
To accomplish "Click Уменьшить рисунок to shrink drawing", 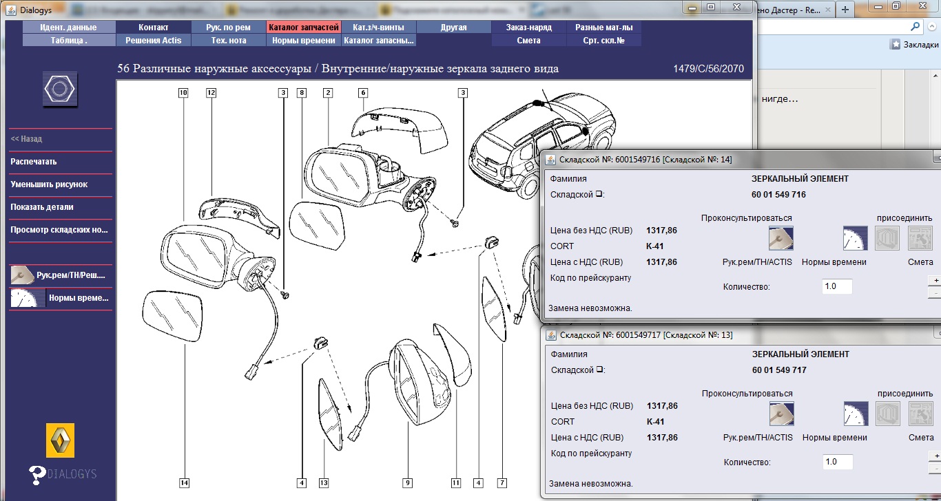I will pyautogui.click(x=49, y=184).
